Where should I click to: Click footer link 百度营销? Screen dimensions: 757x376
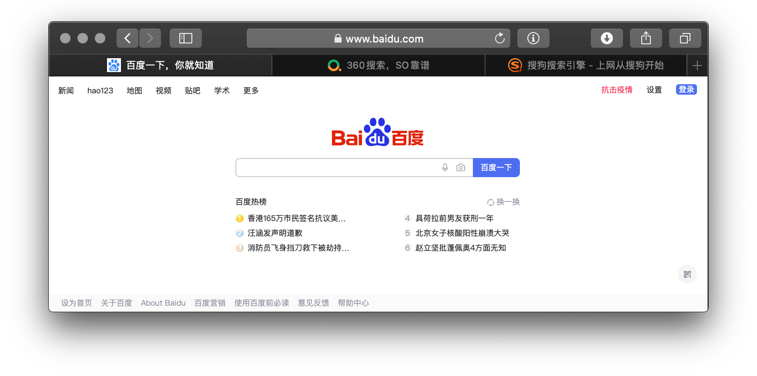(x=210, y=303)
